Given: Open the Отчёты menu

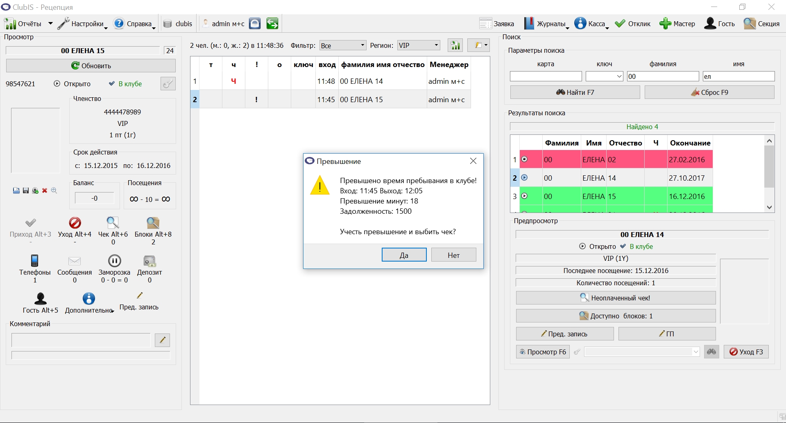Looking at the screenshot, I should [28, 24].
